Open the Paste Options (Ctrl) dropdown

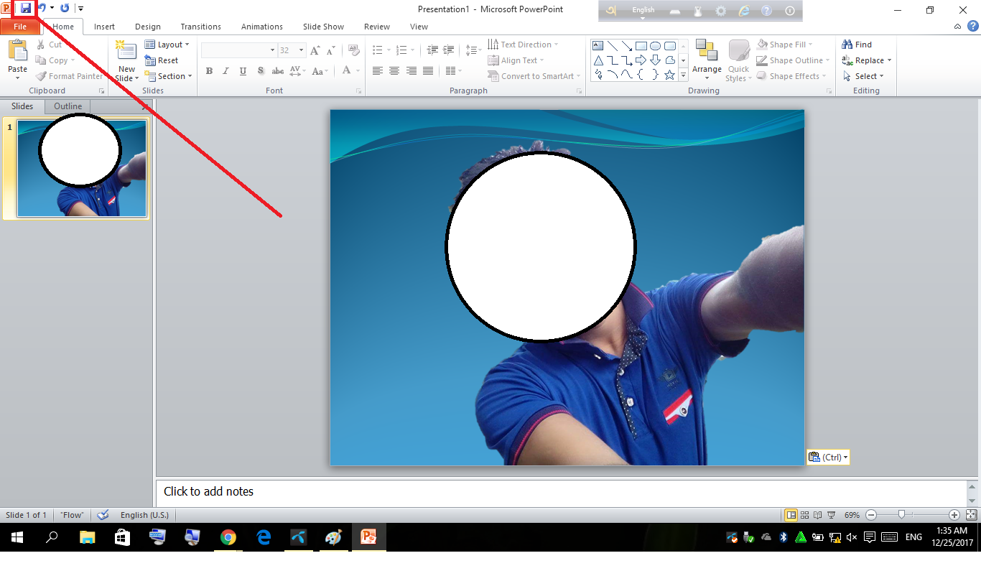pyautogui.click(x=828, y=458)
